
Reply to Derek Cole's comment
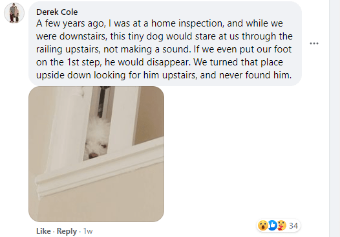(67, 231)
